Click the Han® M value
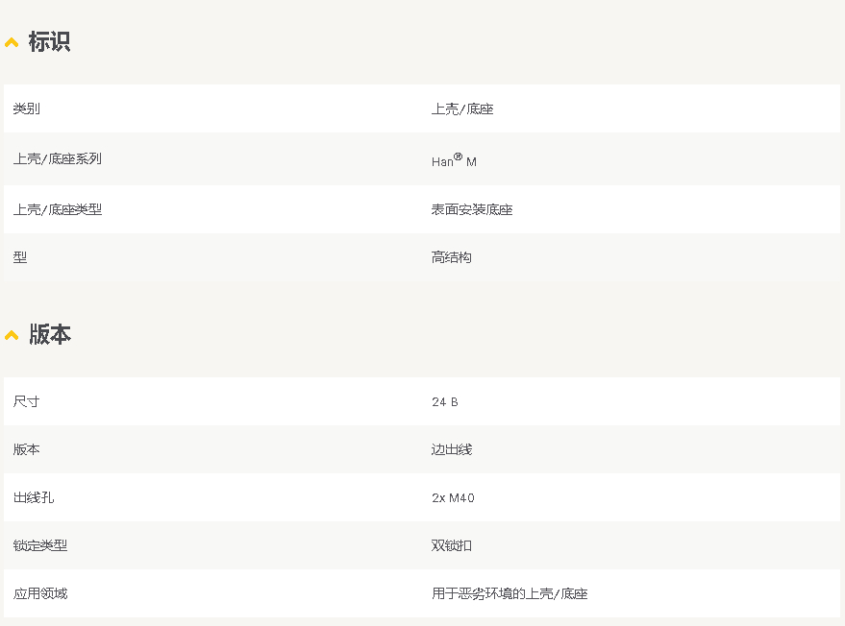 pos(454,160)
